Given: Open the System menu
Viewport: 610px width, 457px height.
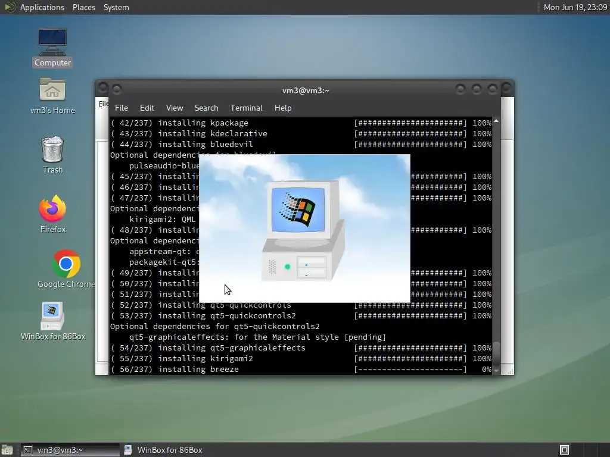Looking at the screenshot, I should click(116, 7).
